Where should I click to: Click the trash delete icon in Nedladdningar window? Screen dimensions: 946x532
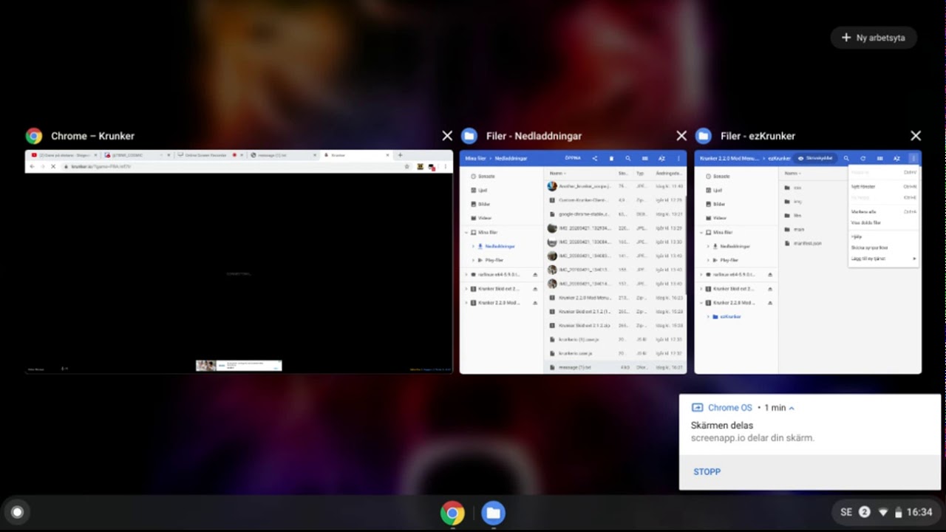[x=611, y=158]
